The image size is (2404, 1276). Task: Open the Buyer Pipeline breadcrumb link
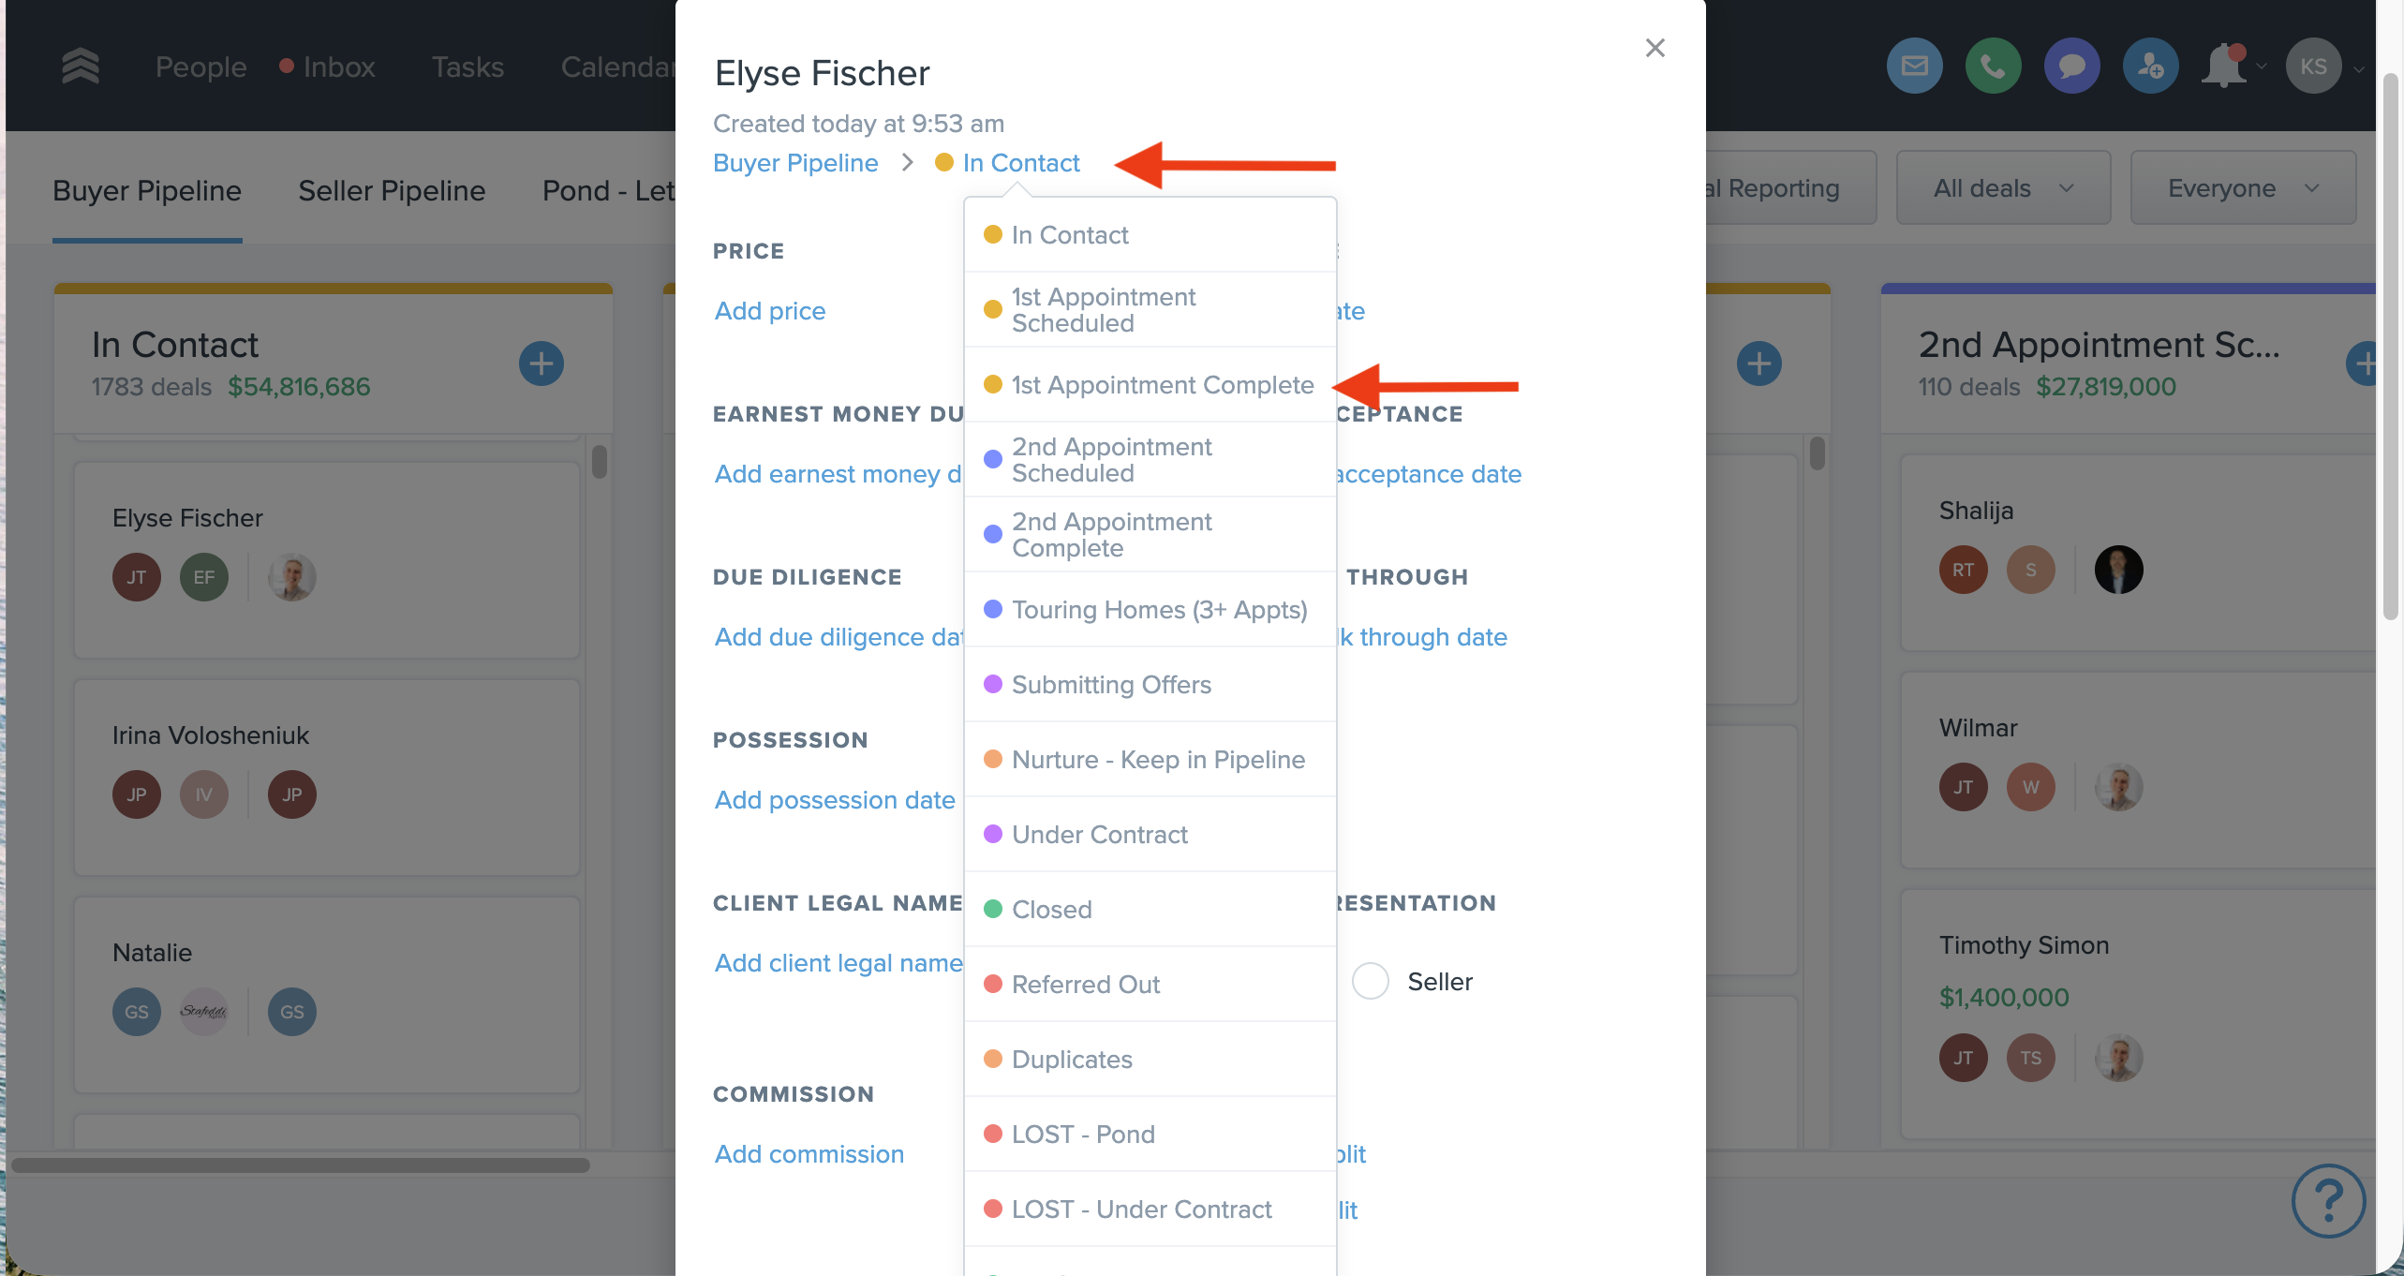[795, 163]
